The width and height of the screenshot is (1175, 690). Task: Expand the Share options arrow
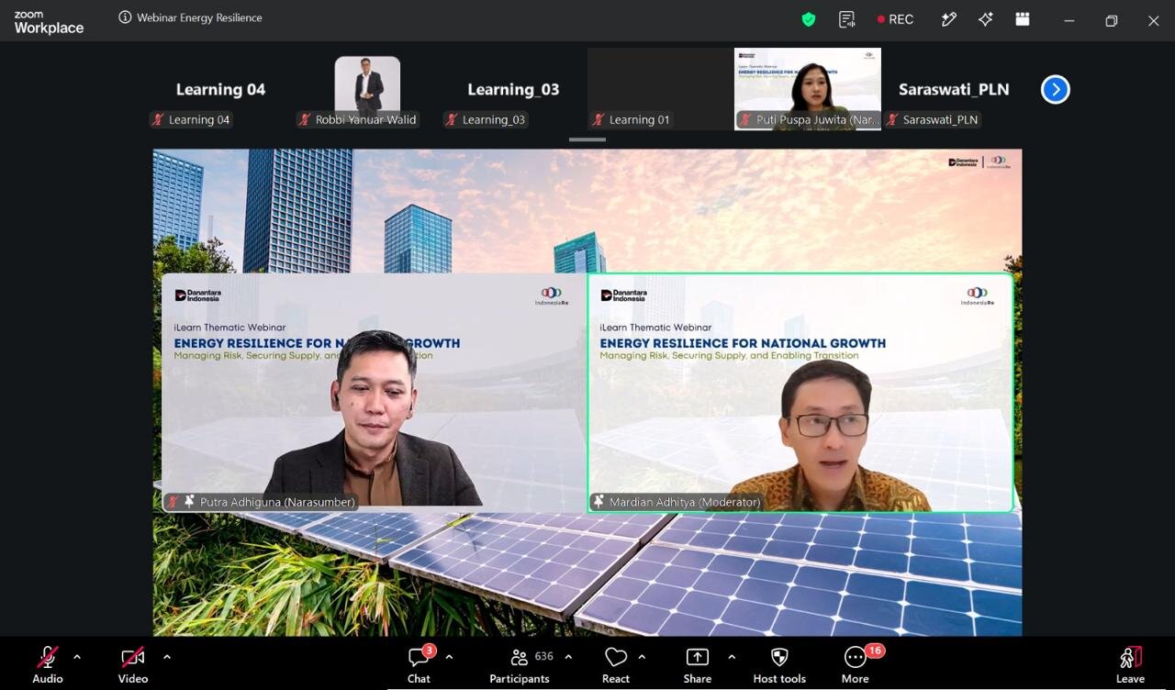[732, 657]
